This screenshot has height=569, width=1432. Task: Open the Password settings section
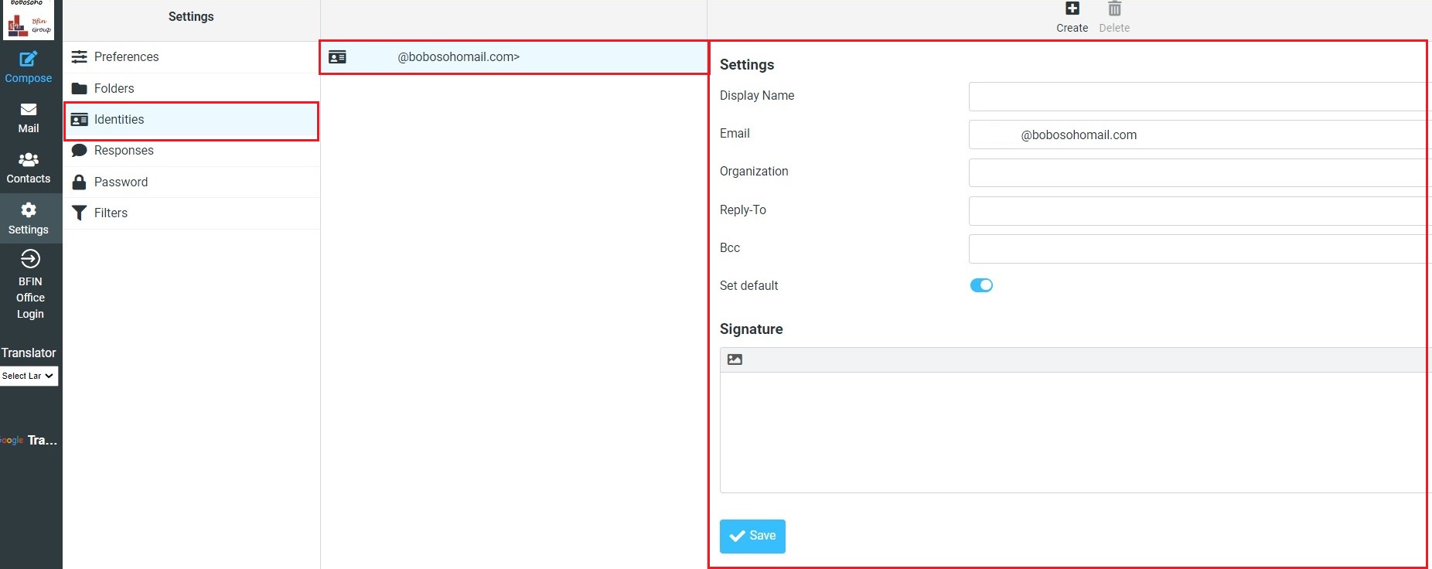click(121, 182)
